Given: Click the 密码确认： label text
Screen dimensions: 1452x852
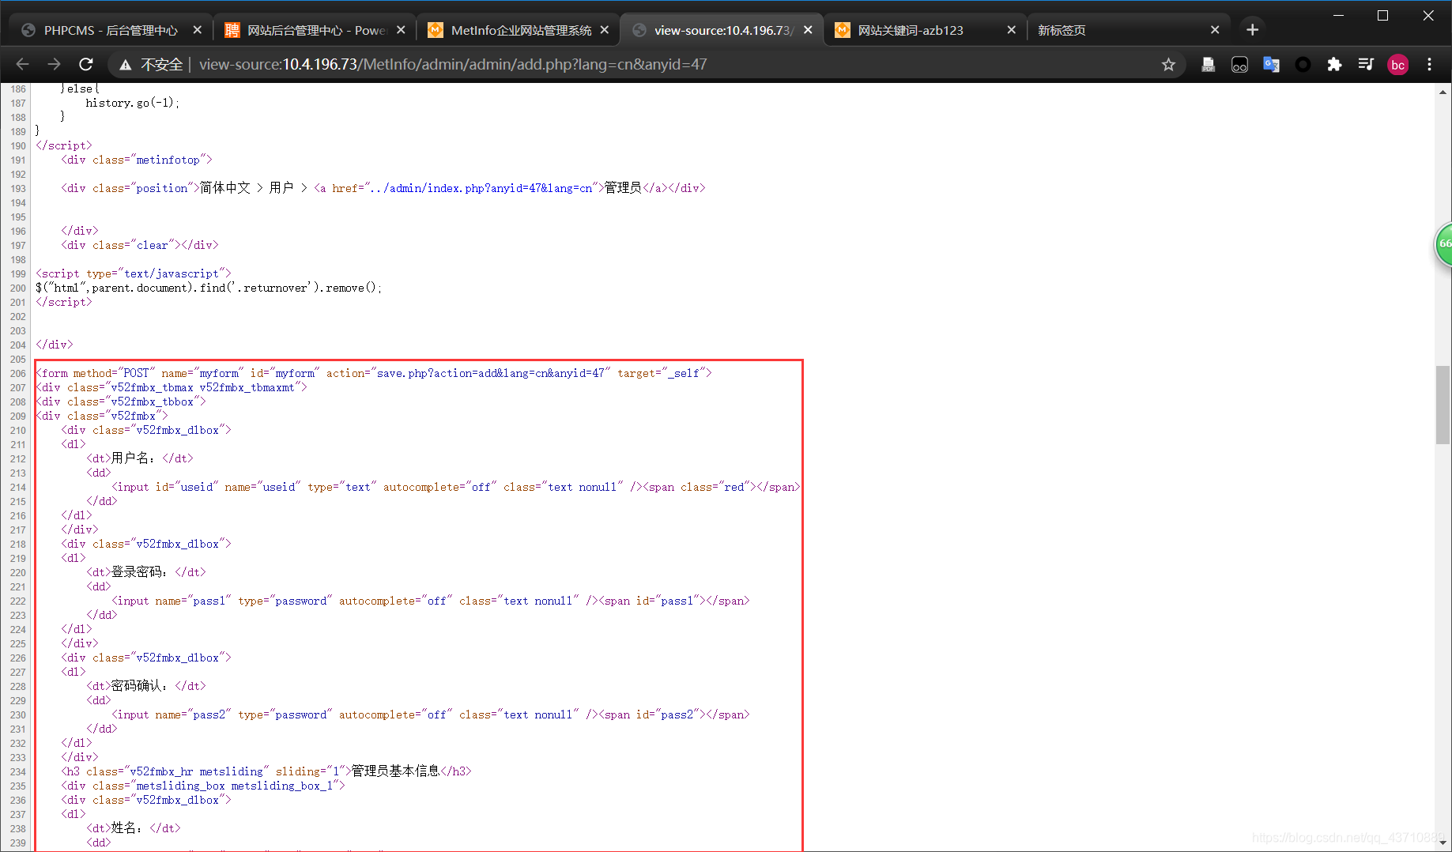Looking at the screenshot, I should (140, 686).
